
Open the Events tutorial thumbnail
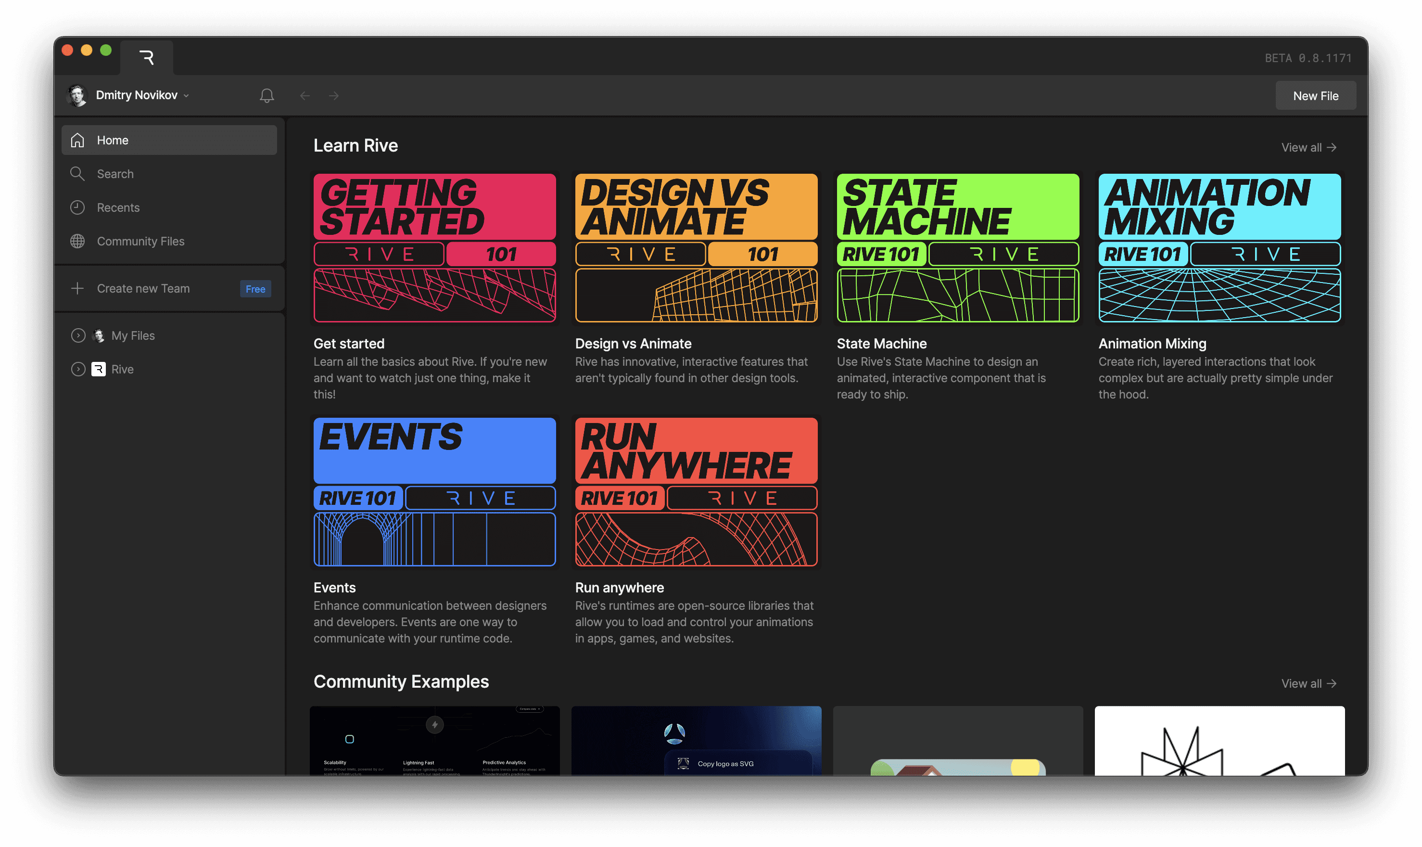[434, 491]
